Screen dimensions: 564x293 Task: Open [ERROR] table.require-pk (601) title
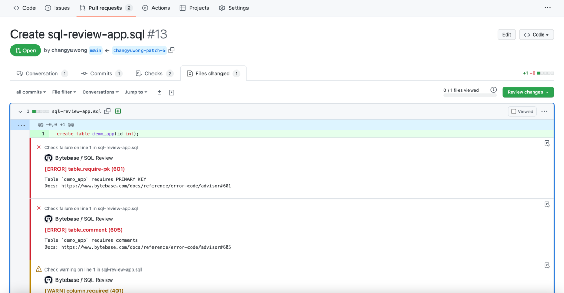[85, 169]
